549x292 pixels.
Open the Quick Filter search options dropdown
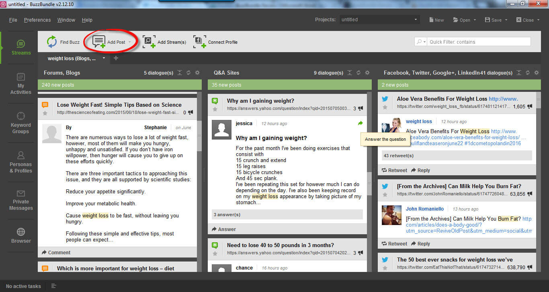(x=421, y=42)
